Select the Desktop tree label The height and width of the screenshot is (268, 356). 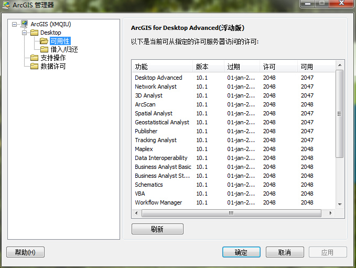pos(51,33)
